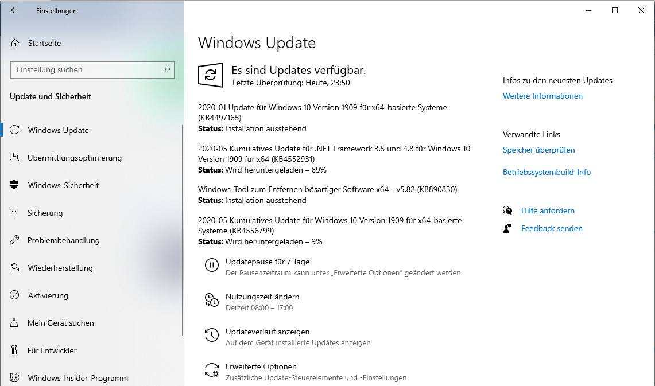This screenshot has height=386, width=655.
Task: Open Problembehandlung page
Action: tap(64, 240)
